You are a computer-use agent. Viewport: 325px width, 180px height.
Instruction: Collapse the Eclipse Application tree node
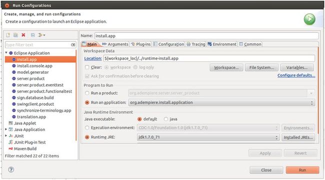[6, 53]
